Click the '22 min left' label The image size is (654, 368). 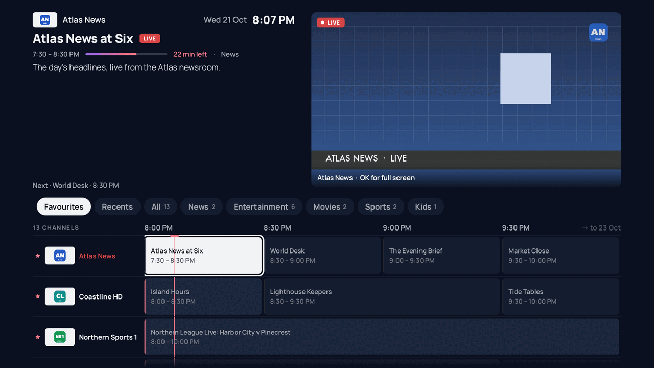[x=190, y=54]
